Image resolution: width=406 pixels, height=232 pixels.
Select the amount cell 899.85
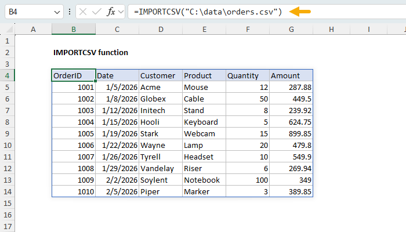pos(291,133)
